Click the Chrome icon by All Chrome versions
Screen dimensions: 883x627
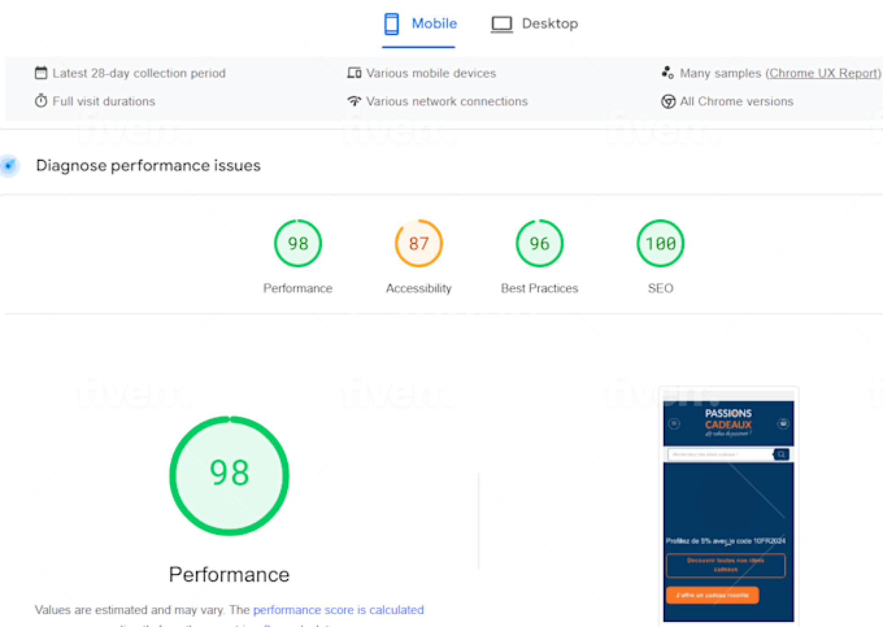click(x=668, y=101)
